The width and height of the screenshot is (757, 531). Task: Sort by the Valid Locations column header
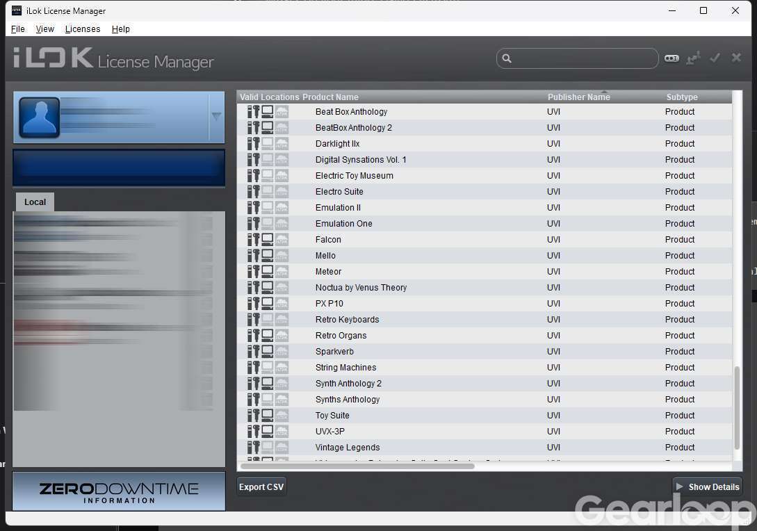270,97
